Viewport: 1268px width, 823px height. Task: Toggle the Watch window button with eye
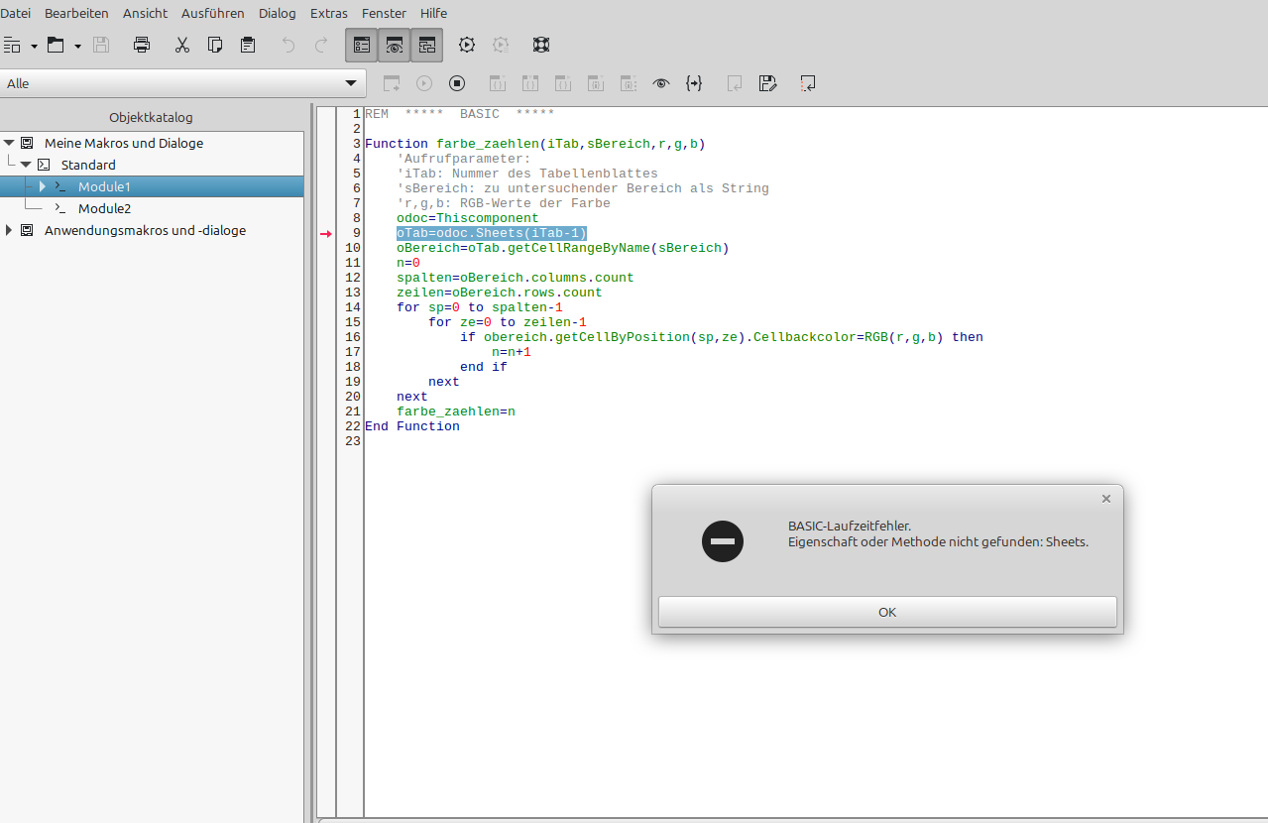click(x=395, y=45)
